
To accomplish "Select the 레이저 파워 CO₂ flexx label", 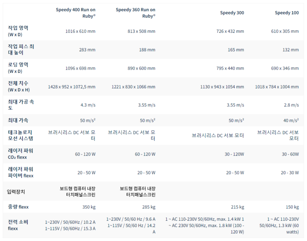I will click(x=21, y=154).
